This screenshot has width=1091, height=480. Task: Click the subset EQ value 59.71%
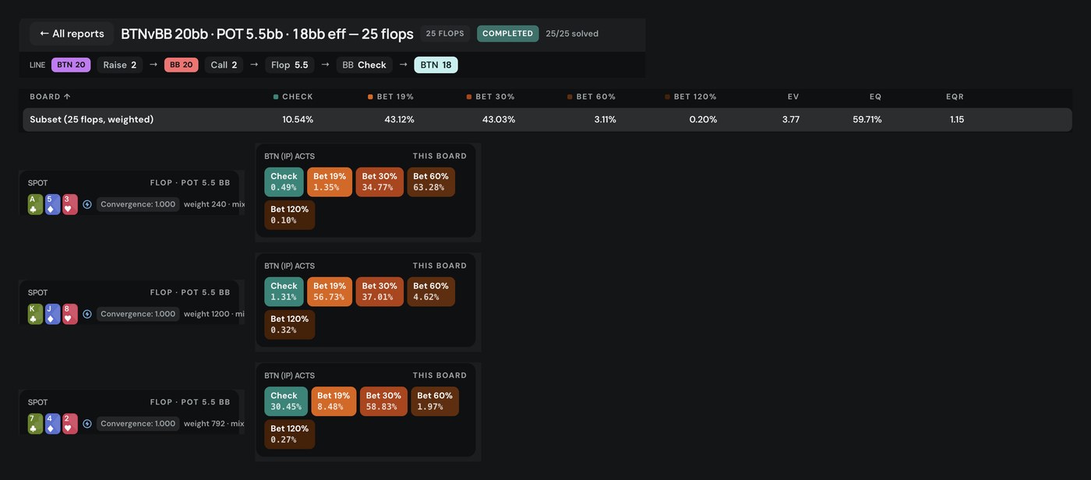coord(867,119)
